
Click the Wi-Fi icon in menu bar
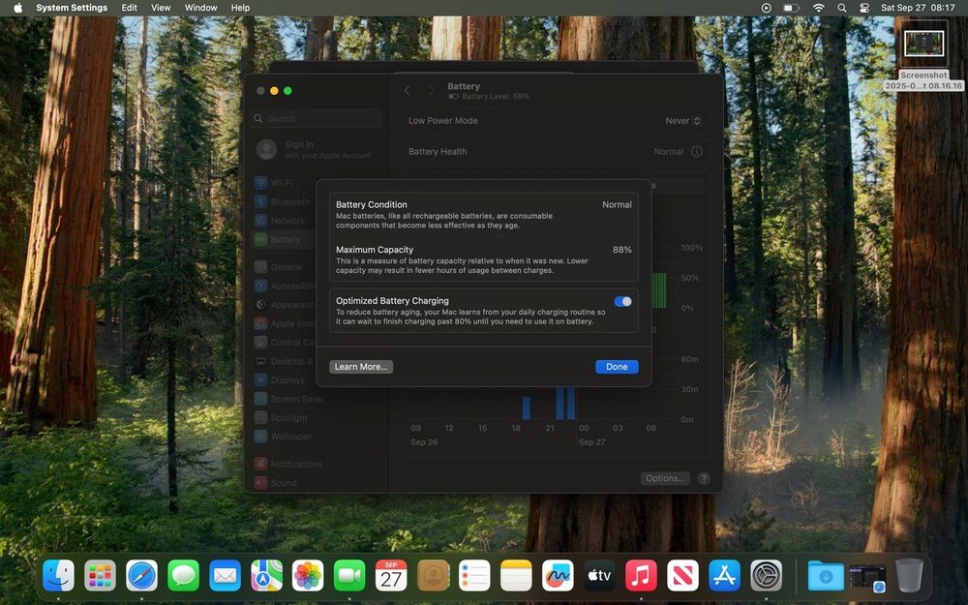click(818, 8)
